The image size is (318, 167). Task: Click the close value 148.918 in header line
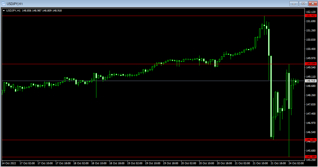tap(57, 11)
